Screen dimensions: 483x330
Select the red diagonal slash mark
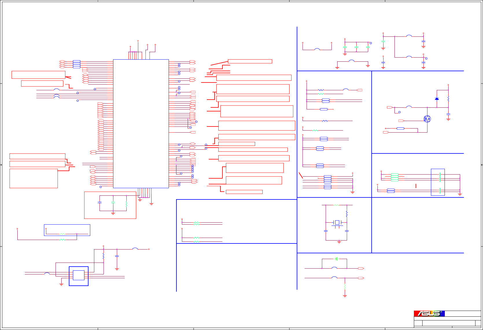301,175
